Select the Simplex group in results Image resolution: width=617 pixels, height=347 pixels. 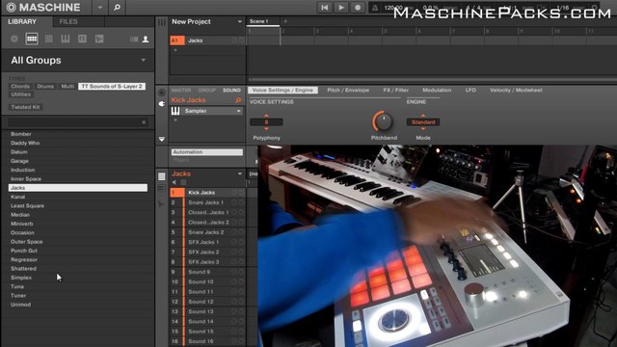[78, 278]
